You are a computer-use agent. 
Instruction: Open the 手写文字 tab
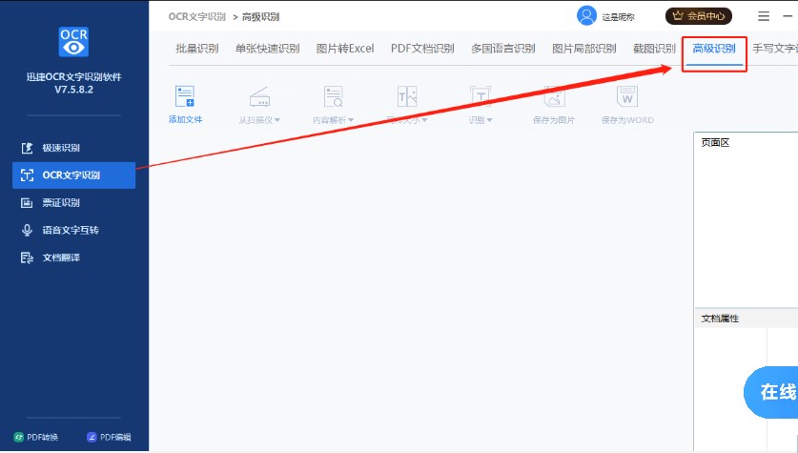[775, 49]
